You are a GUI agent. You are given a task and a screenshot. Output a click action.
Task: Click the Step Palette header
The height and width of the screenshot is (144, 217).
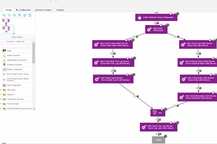click(x=17, y=37)
